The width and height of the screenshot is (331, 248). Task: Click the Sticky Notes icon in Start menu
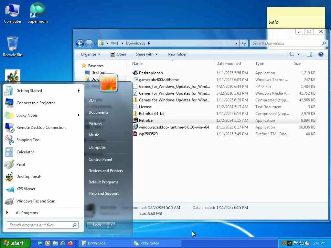coord(9,115)
